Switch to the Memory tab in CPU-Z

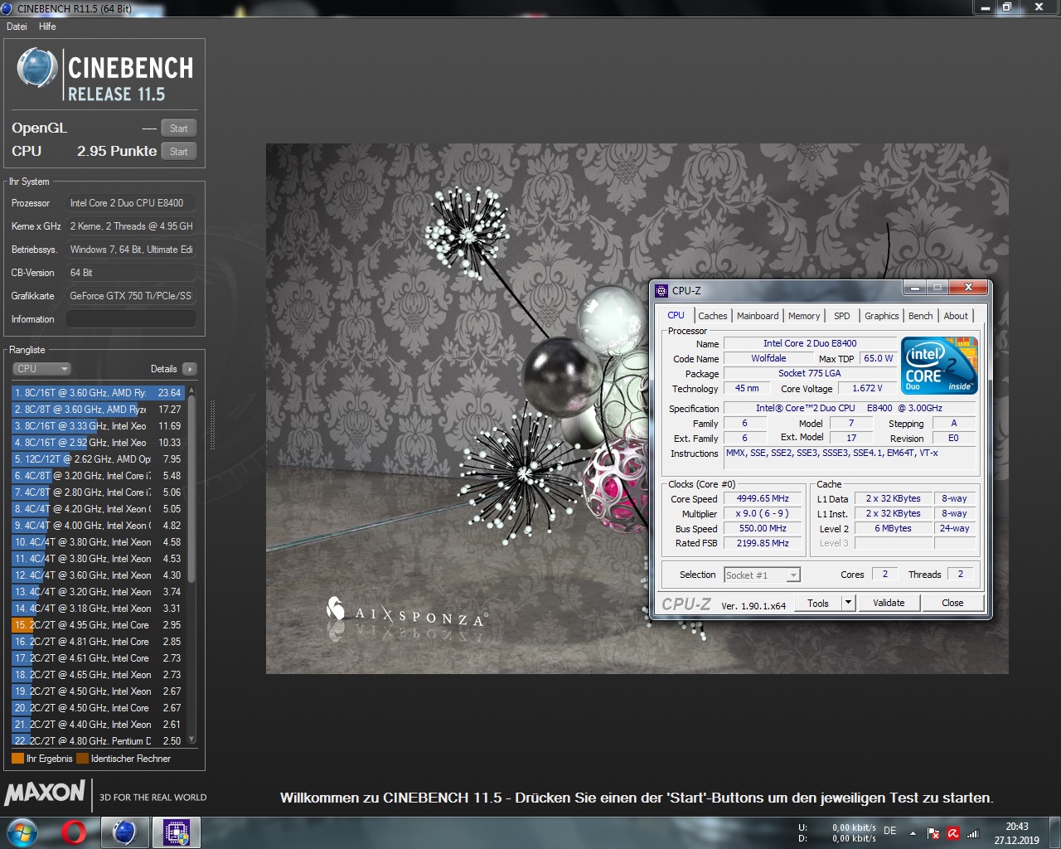(x=804, y=316)
